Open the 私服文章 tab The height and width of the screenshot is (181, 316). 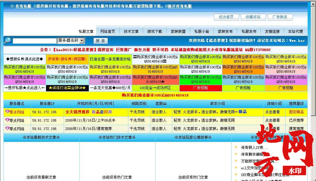tap(86, 32)
